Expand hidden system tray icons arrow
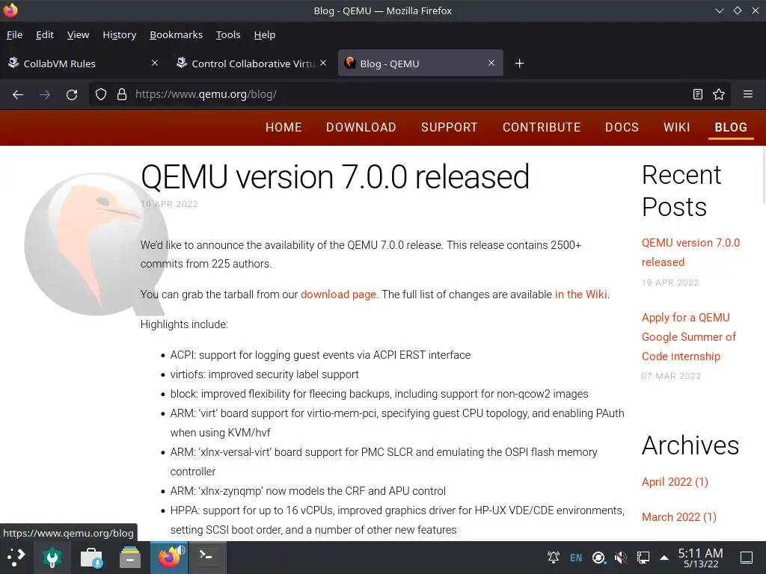The image size is (766, 574). point(664,558)
